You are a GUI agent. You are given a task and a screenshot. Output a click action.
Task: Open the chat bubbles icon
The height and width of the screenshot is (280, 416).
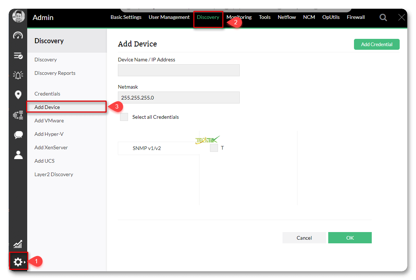click(x=18, y=135)
